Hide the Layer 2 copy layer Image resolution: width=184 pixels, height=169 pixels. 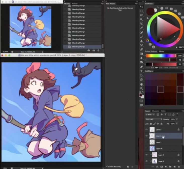pyautogui.click(x=147, y=136)
